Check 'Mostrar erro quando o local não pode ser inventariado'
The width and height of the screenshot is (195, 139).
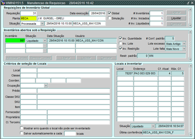[22, 128]
